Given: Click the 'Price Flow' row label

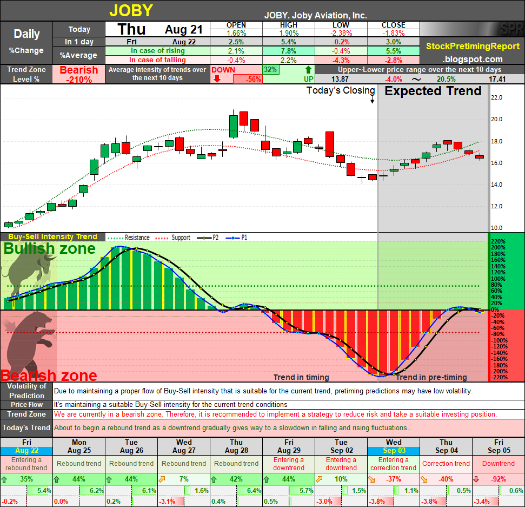Looking at the screenshot, I should pyautogui.click(x=26, y=404).
